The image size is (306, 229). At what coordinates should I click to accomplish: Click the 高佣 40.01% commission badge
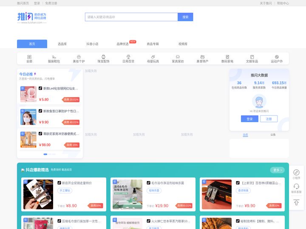click(x=71, y=122)
